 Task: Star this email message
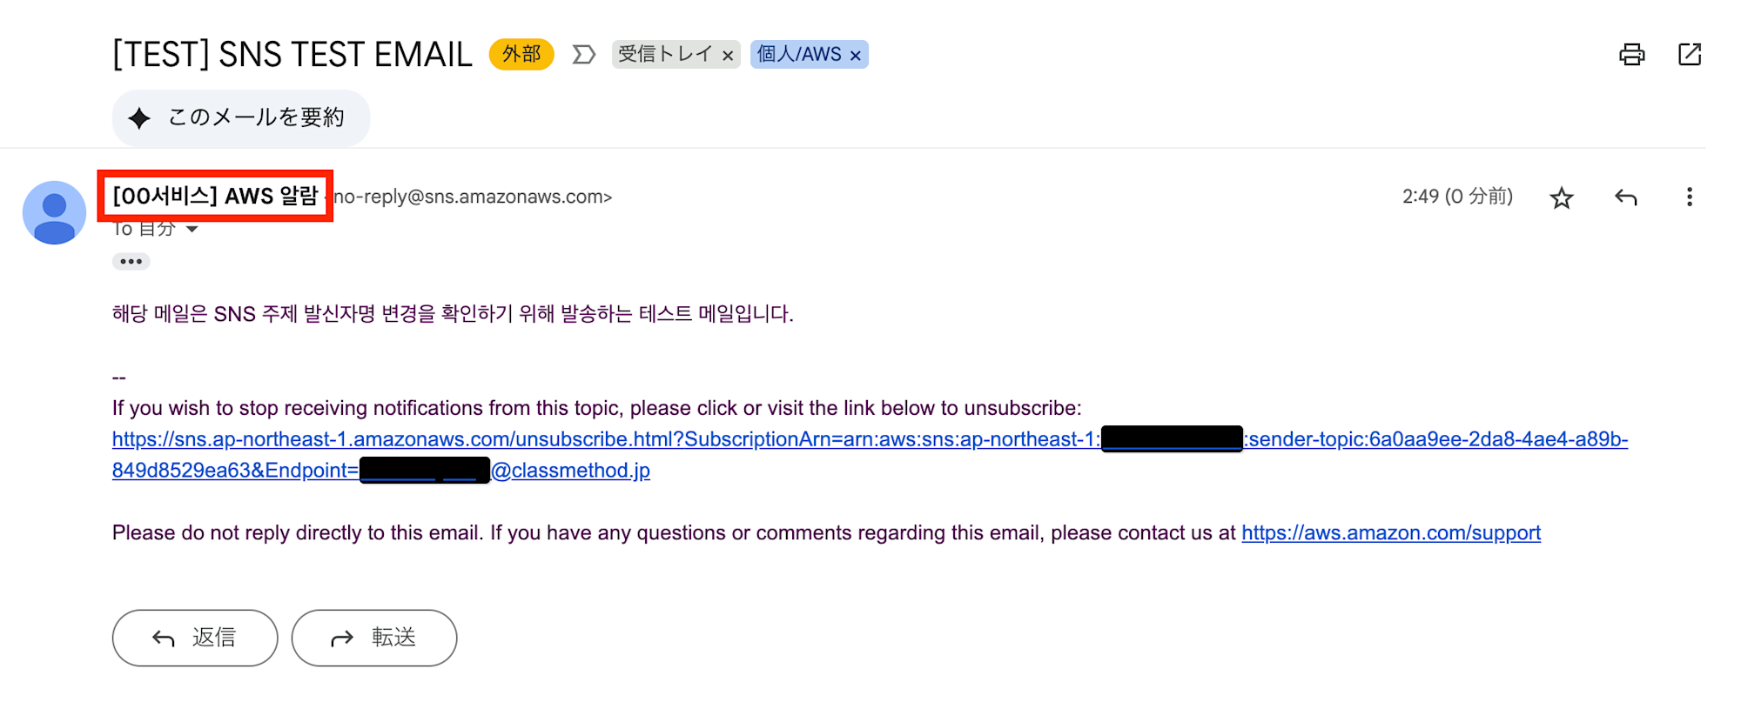click(1562, 197)
